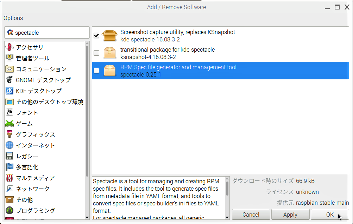Click the コミュニケーション category icon
Image resolution: width=353 pixels, height=224 pixels.
click(x=10, y=69)
